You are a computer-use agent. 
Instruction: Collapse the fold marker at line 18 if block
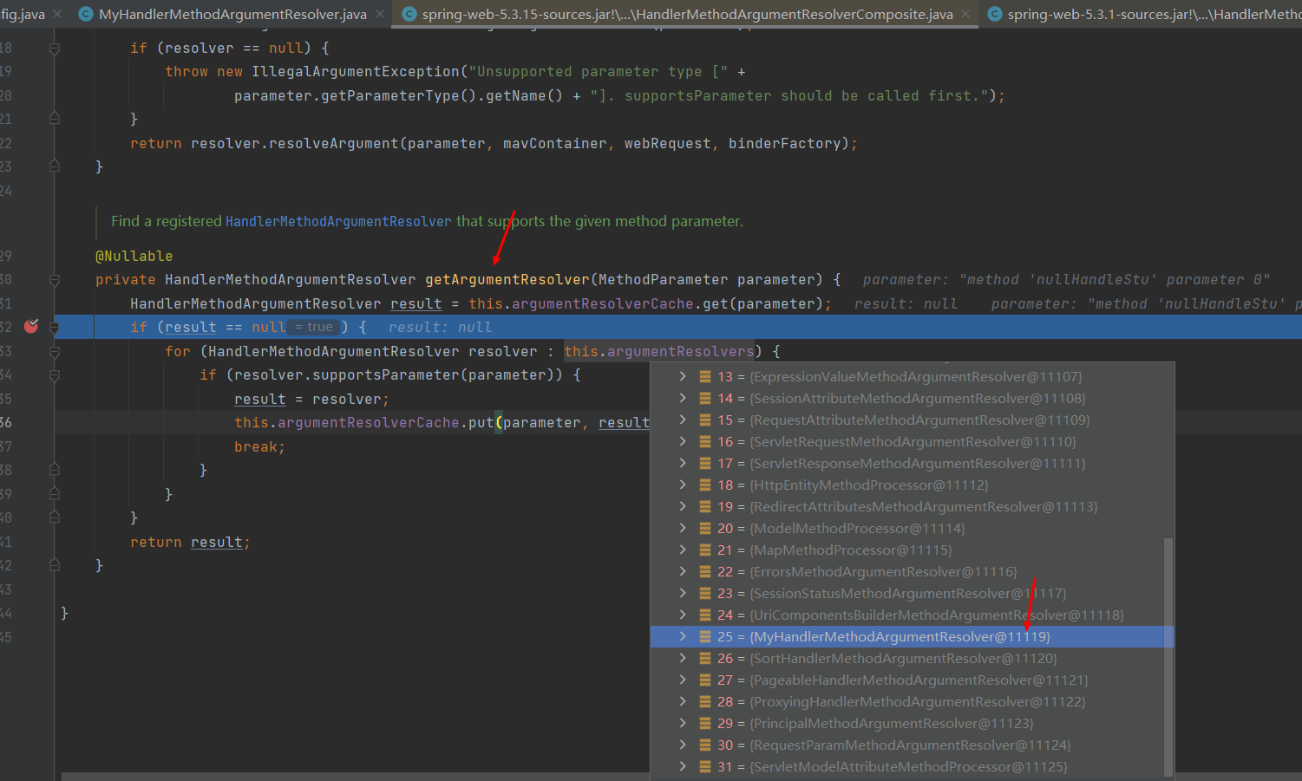[54, 49]
